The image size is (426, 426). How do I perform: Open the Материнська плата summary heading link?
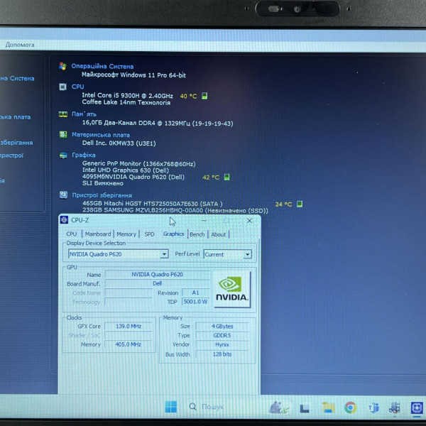tap(101, 135)
